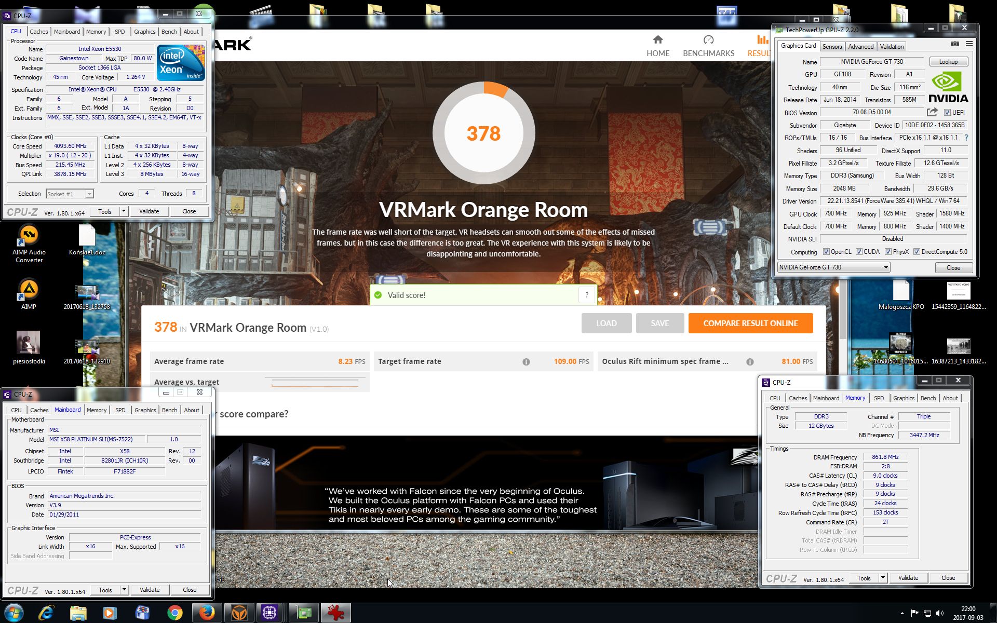Click the Close button in GPU-Z
997x623 pixels.
(x=953, y=267)
